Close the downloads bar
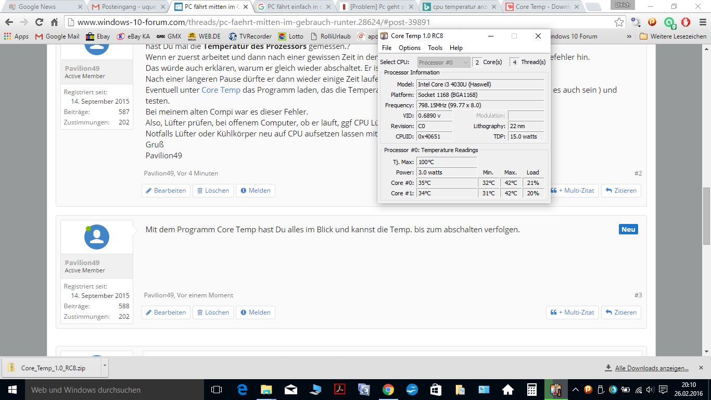The image size is (711, 400). point(701,368)
